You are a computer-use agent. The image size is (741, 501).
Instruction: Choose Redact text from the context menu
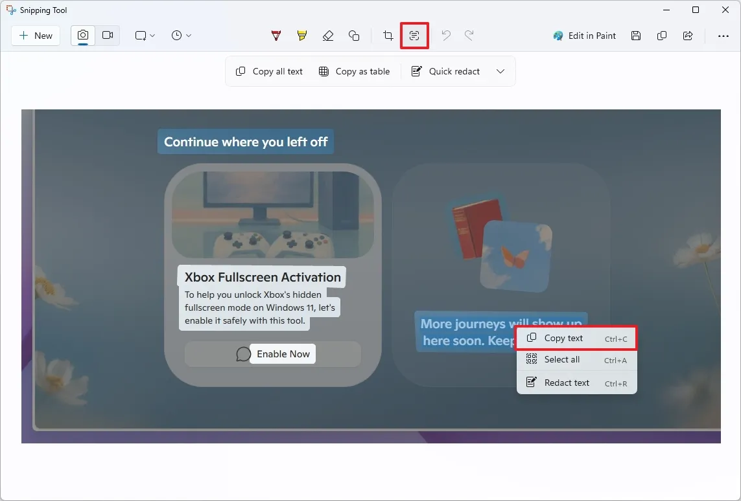(x=566, y=383)
